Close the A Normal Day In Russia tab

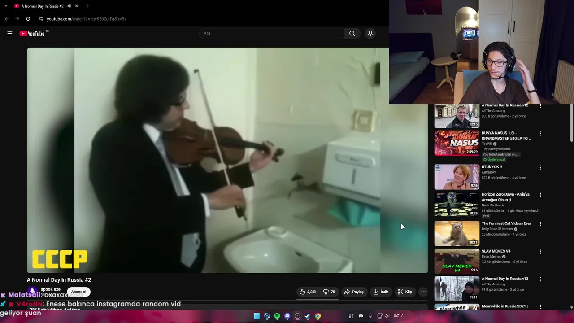(x=77, y=6)
